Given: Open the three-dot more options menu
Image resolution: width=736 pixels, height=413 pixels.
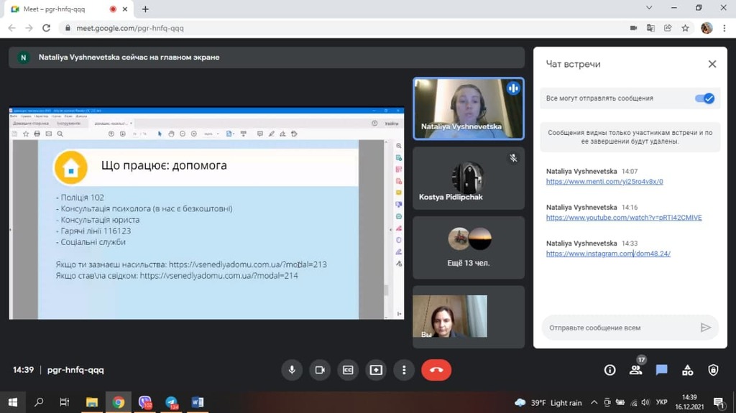Looking at the screenshot, I should click(404, 370).
